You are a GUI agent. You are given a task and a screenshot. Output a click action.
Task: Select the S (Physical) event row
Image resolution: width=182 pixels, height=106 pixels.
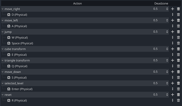click(x=85, y=78)
